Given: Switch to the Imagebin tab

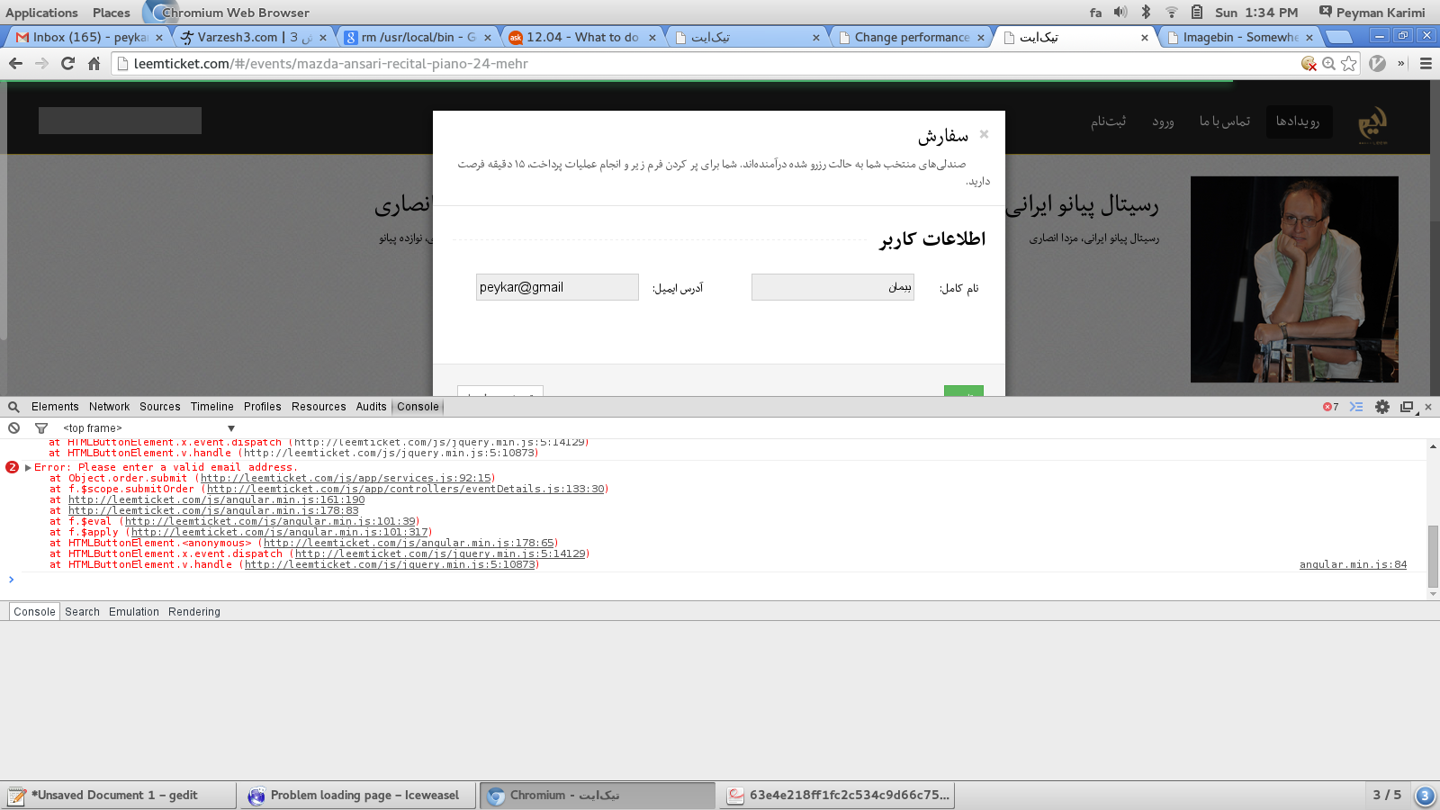Looking at the screenshot, I should [1239, 37].
